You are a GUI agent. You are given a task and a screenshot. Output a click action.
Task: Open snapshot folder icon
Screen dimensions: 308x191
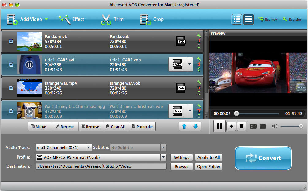[x=263, y=126]
